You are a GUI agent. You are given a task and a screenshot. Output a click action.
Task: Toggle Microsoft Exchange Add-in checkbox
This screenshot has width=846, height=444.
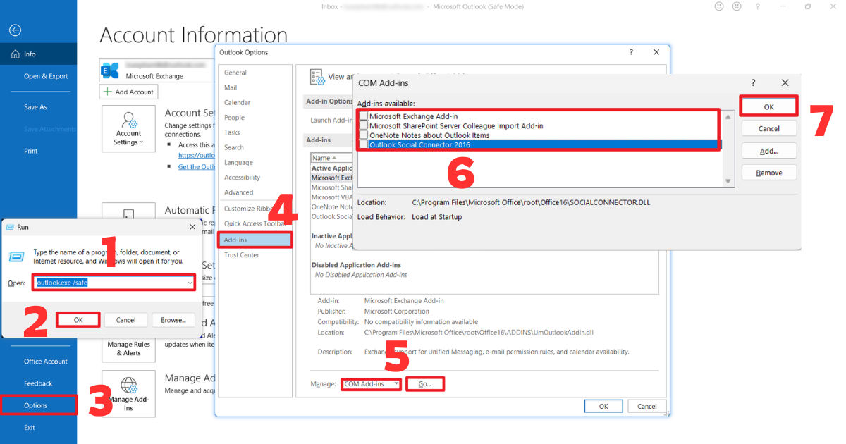363,116
